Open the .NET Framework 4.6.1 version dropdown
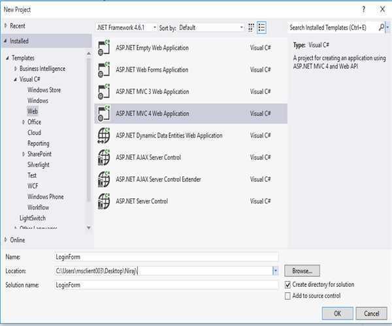Screen dimensions: 392x326 (154, 28)
